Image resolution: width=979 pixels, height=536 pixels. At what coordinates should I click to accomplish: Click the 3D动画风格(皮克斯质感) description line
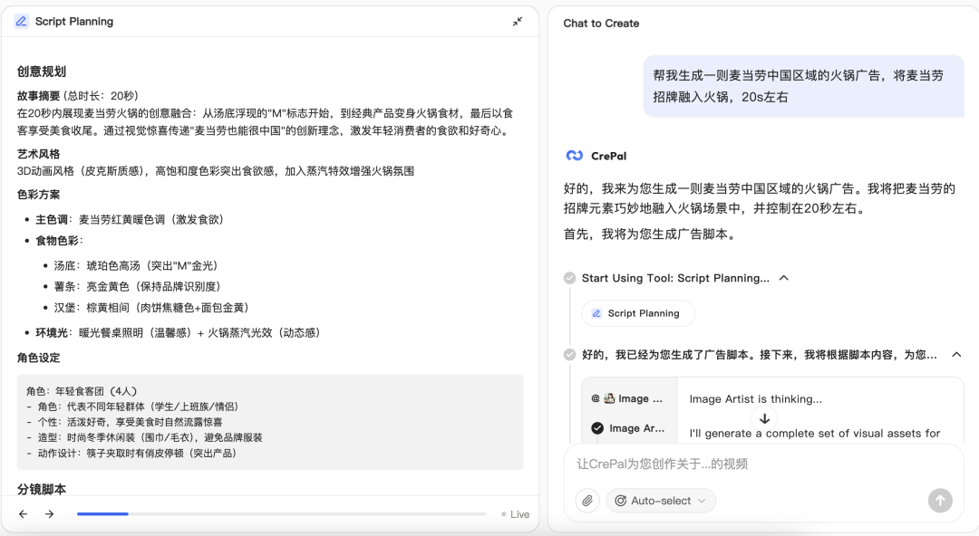point(216,171)
